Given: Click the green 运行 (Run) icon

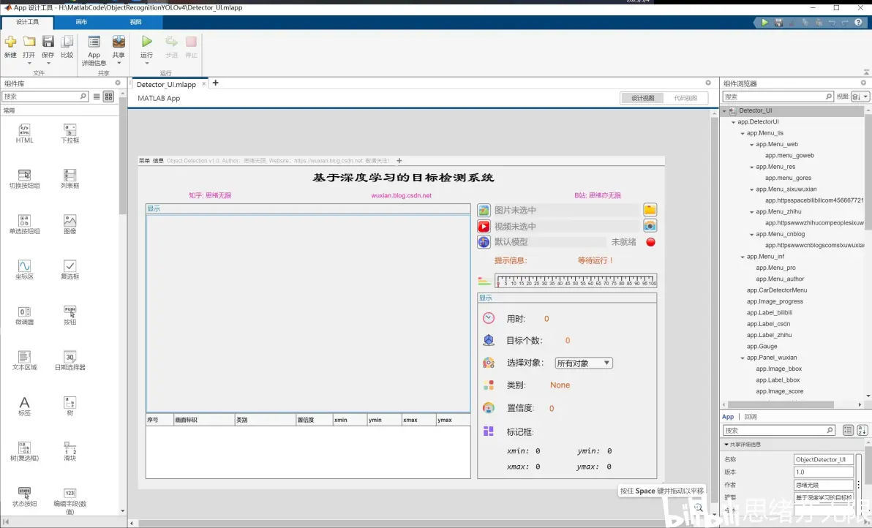Looking at the screenshot, I should tap(147, 42).
